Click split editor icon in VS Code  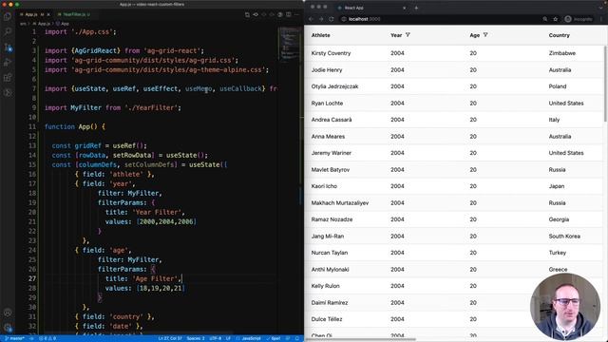289,14
